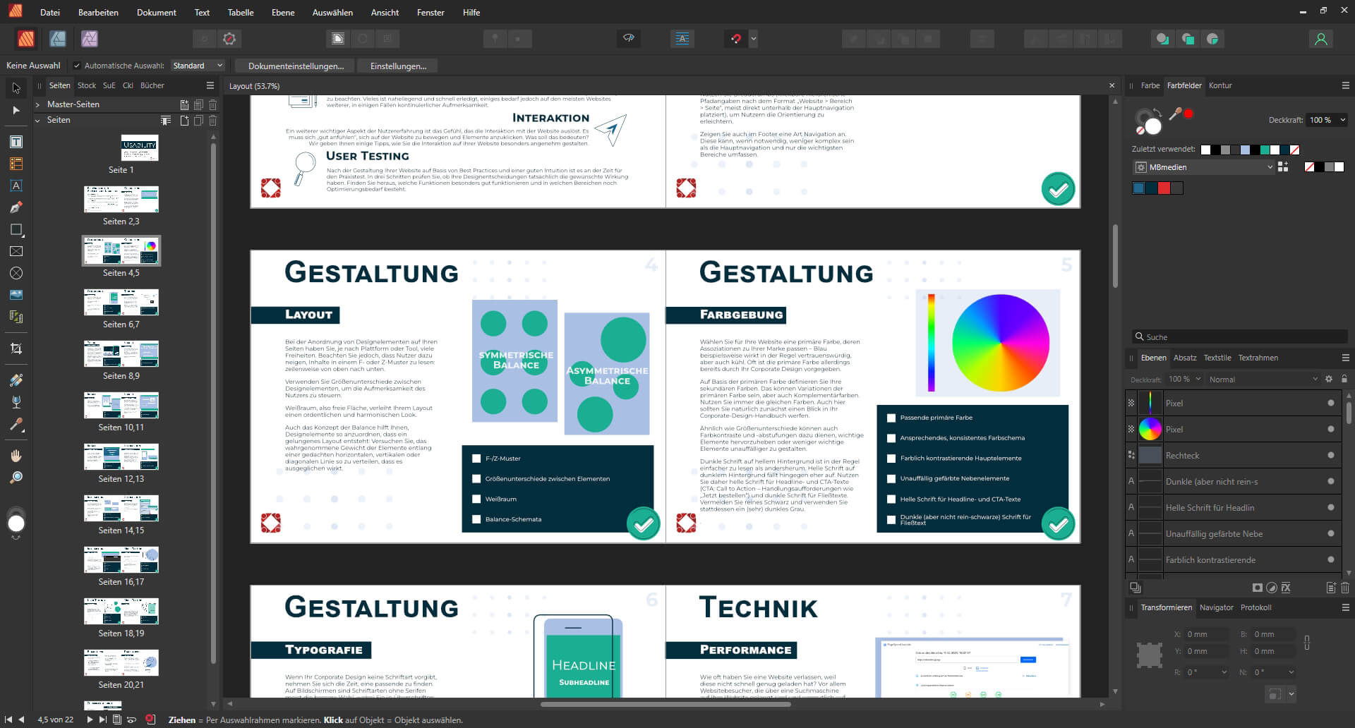
Task: Toggle the Automatische Auswahl checkbox
Action: 77,66
